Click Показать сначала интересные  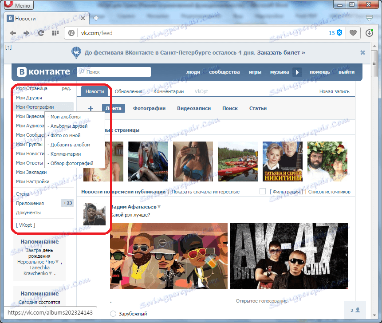[205, 192]
